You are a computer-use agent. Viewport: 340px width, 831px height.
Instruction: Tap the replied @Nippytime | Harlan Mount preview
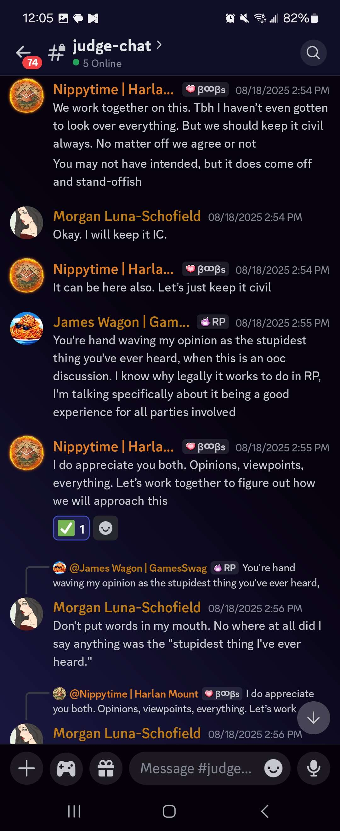pos(183,701)
